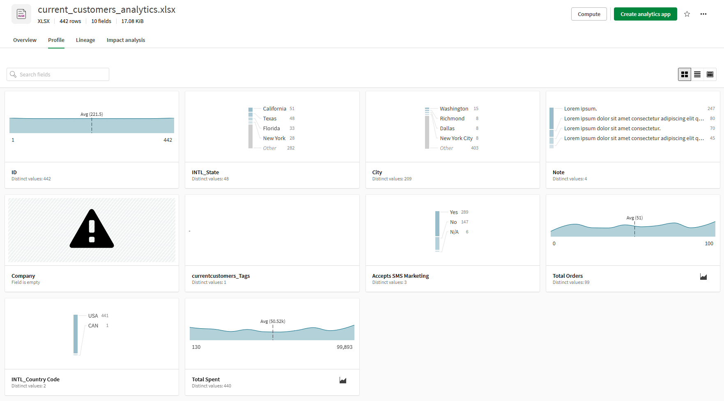Open the more options ellipsis menu
The height and width of the screenshot is (401, 724).
[x=703, y=14]
